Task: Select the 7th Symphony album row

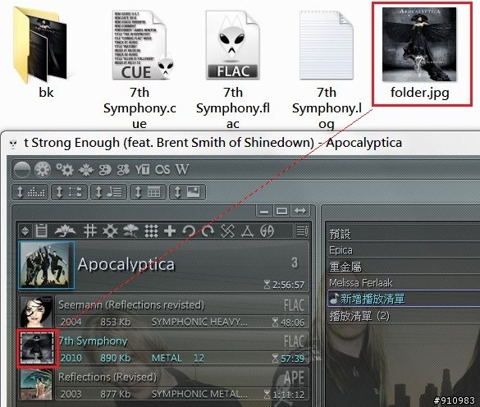Action: (x=164, y=349)
